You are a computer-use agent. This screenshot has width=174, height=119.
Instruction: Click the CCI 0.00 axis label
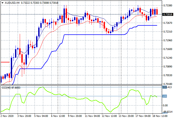coord(165,106)
